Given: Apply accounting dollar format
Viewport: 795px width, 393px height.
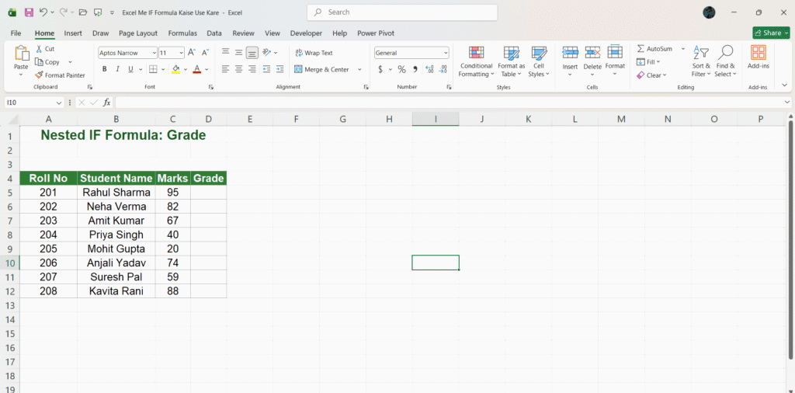Looking at the screenshot, I should [x=380, y=69].
